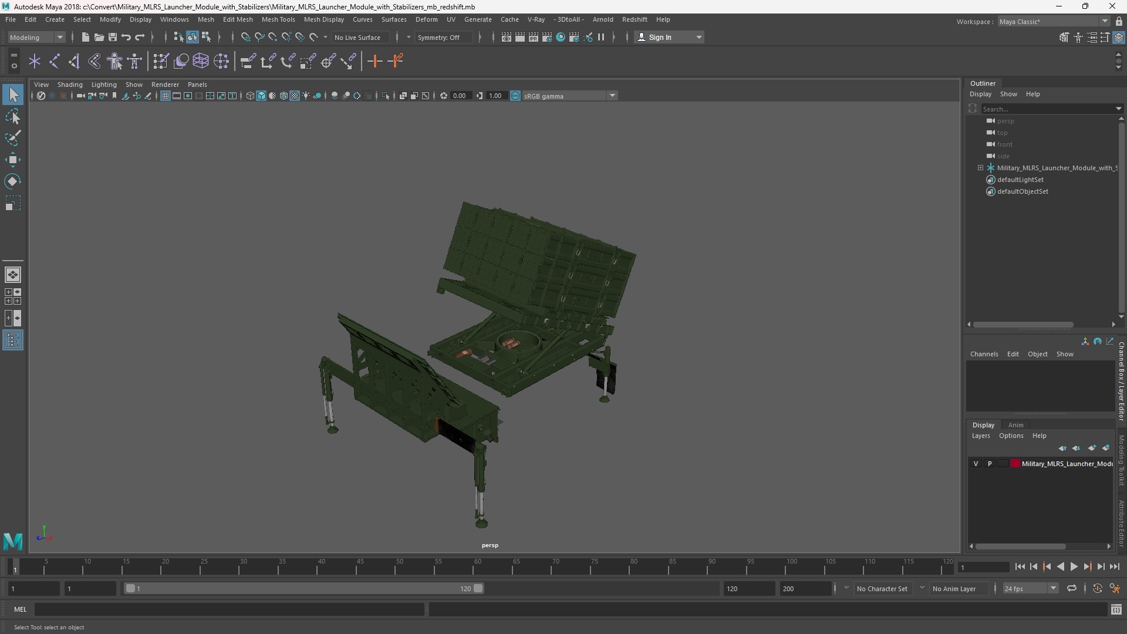The height and width of the screenshot is (634, 1127).
Task: Click the MEL command line input
Action: [229, 609]
